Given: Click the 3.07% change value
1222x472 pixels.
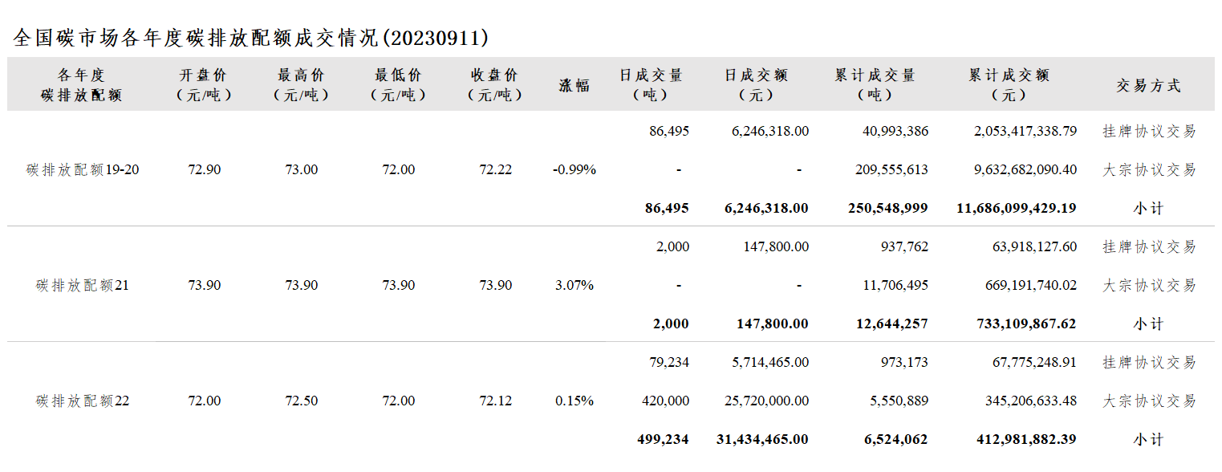Looking at the screenshot, I should tap(574, 285).
